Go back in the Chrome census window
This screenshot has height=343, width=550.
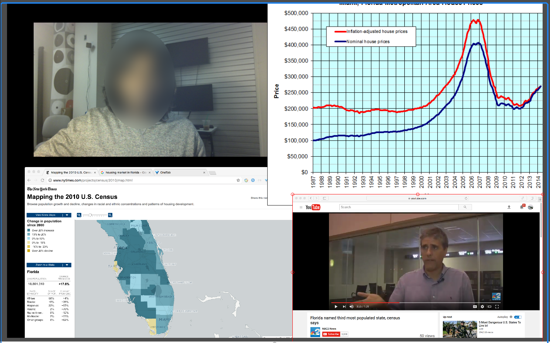click(x=29, y=180)
